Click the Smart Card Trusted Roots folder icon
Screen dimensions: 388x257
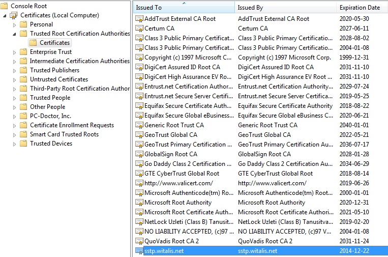(x=23, y=134)
